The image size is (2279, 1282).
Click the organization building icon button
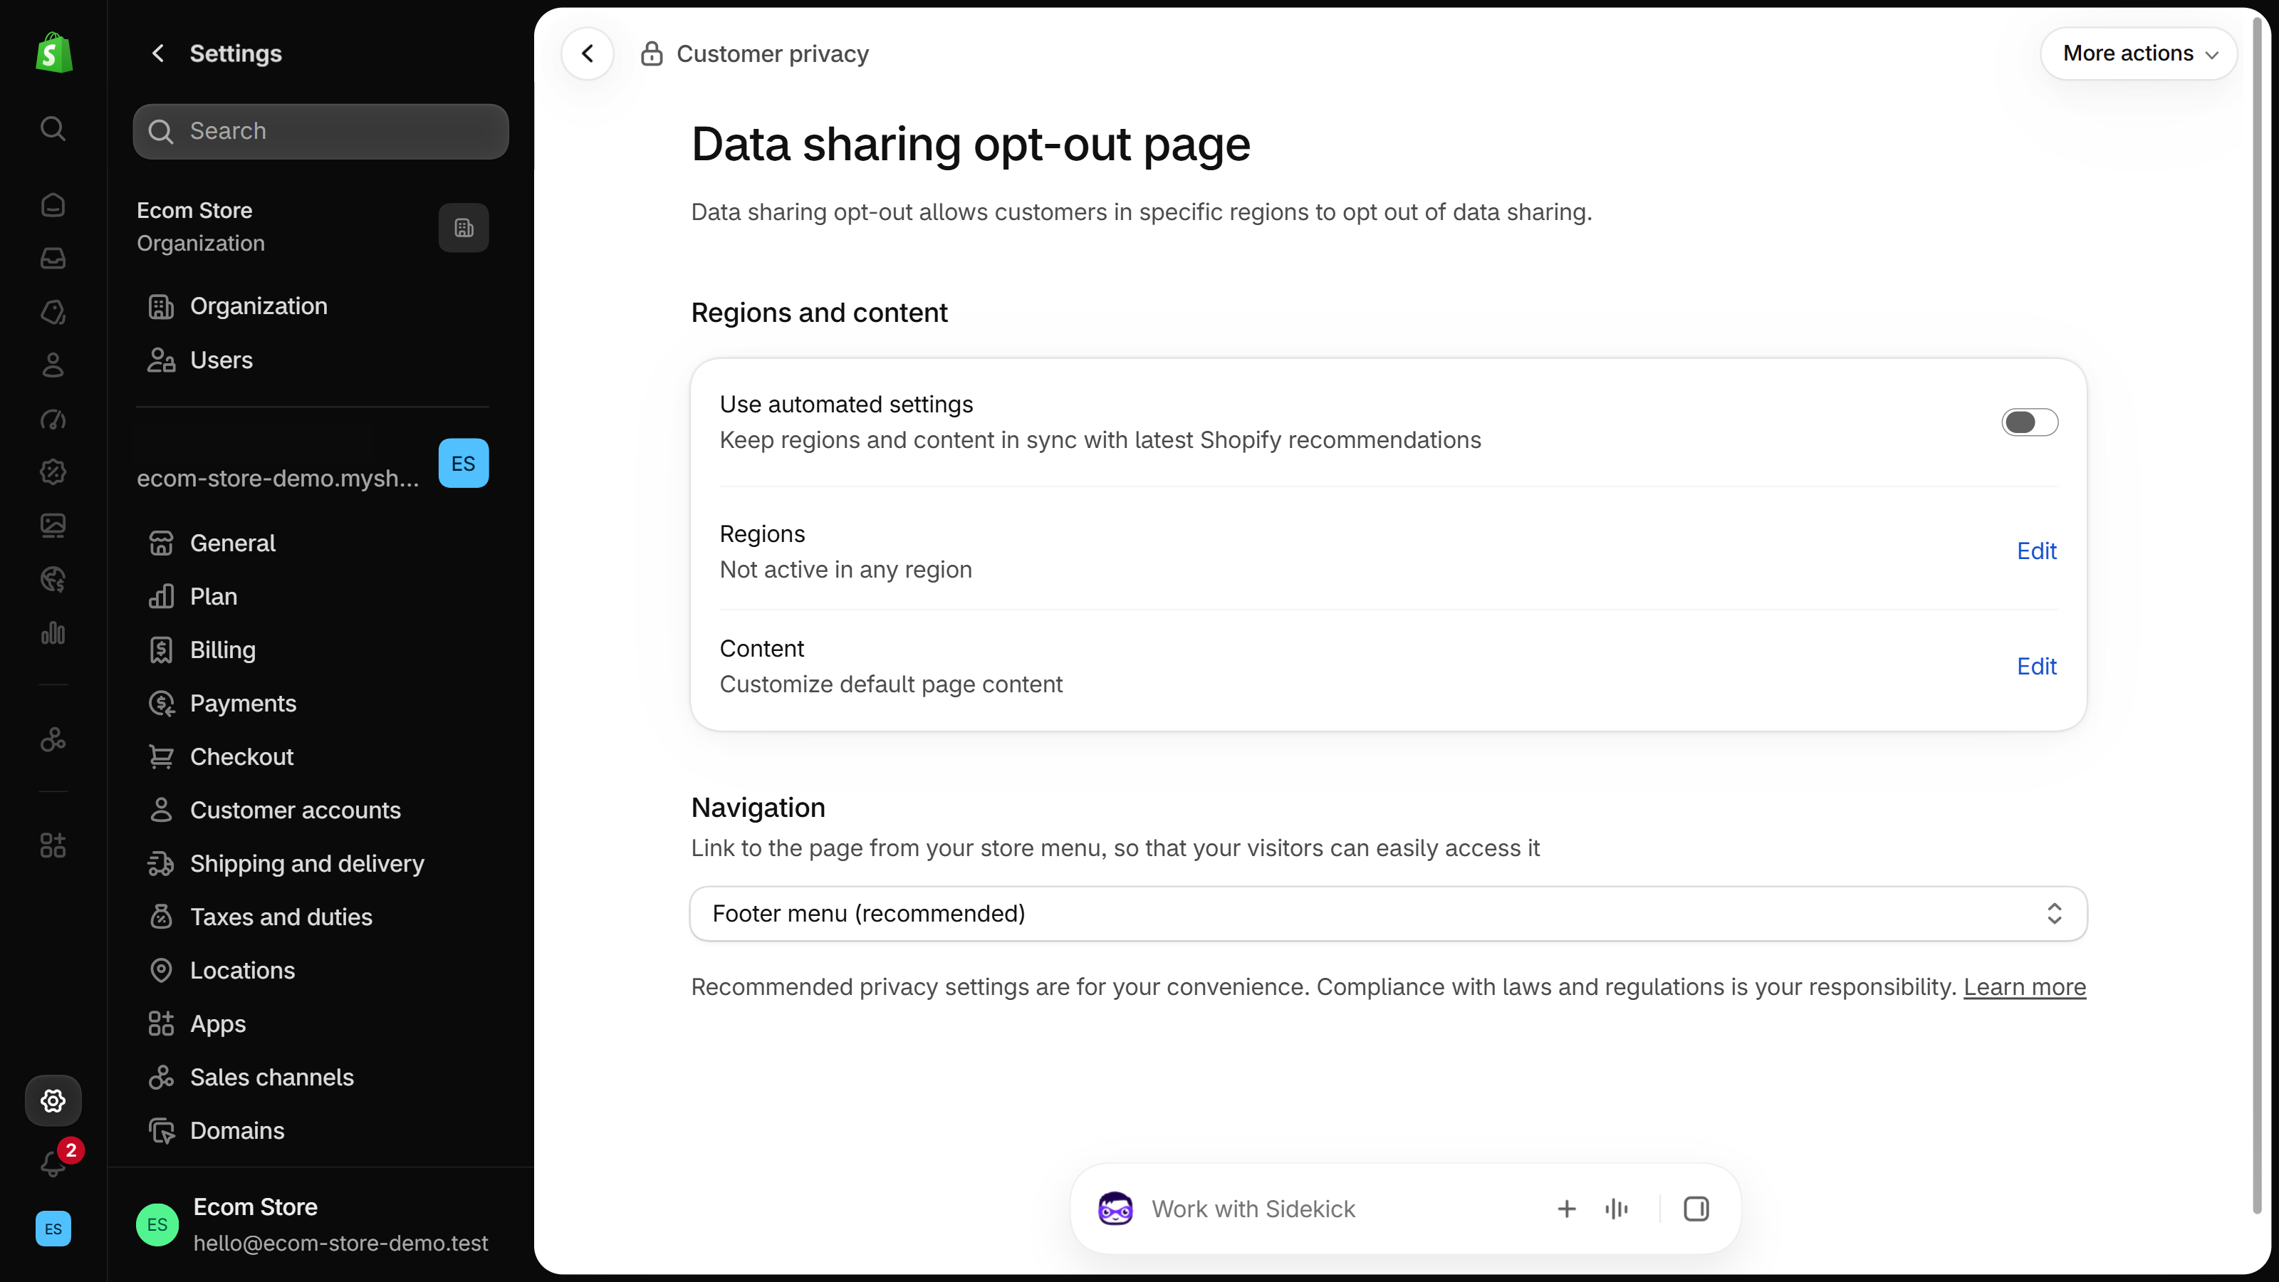point(464,228)
